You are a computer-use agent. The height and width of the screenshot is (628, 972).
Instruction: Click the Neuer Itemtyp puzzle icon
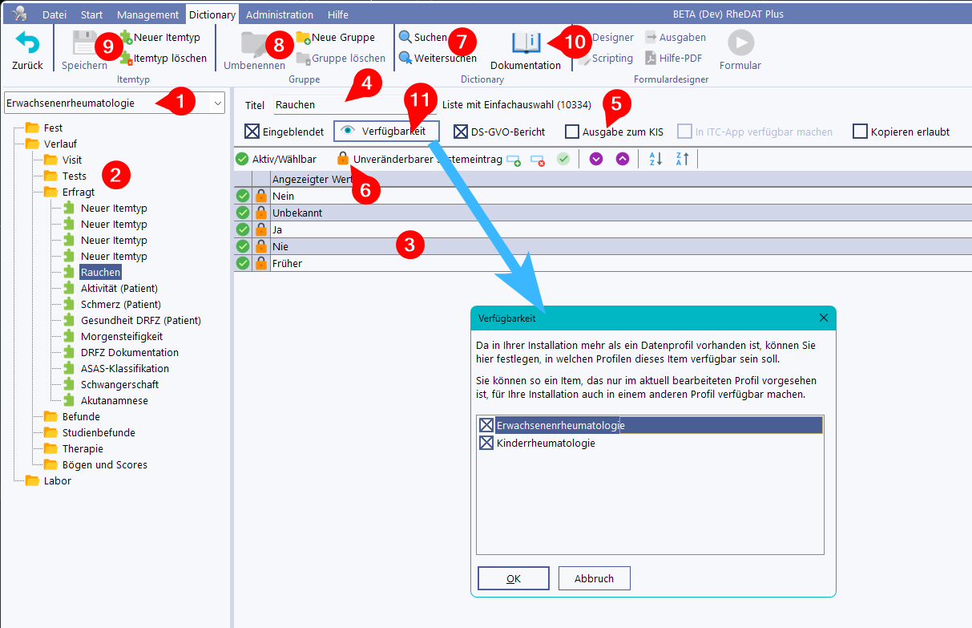tap(127, 37)
